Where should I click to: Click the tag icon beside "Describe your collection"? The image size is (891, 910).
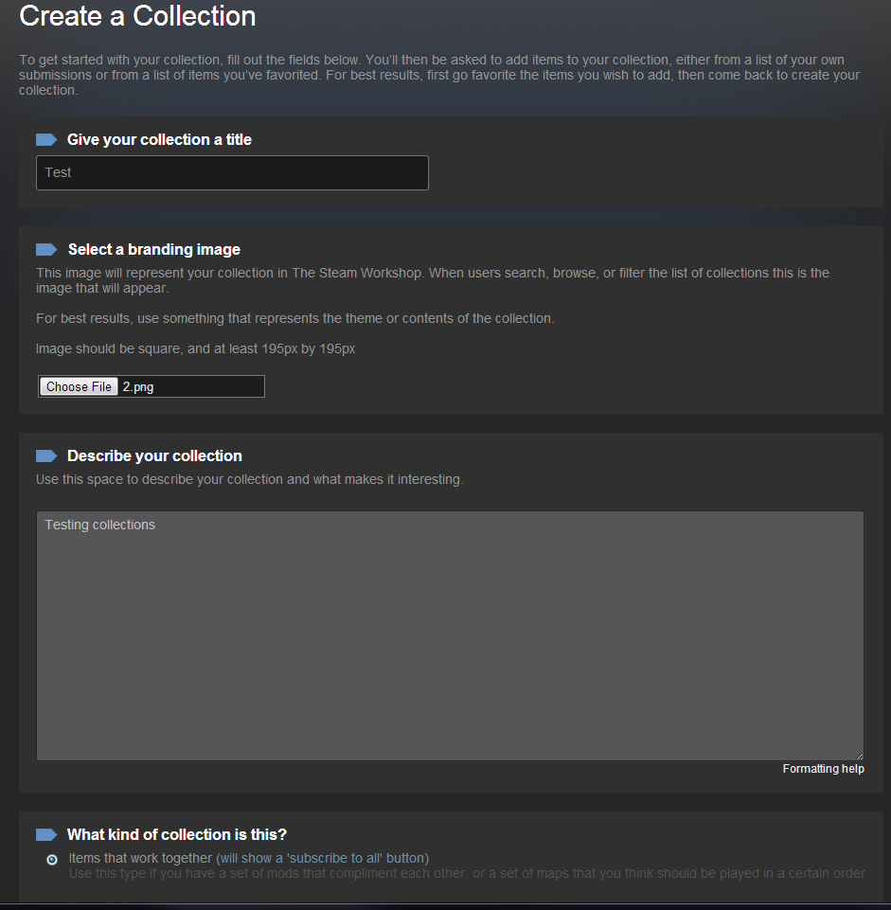point(46,456)
